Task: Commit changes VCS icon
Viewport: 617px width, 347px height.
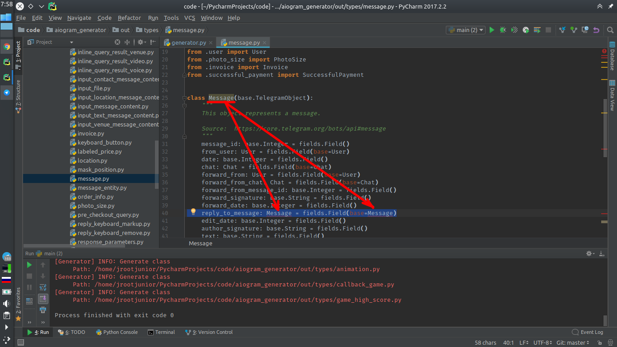Action: pos(574,30)
